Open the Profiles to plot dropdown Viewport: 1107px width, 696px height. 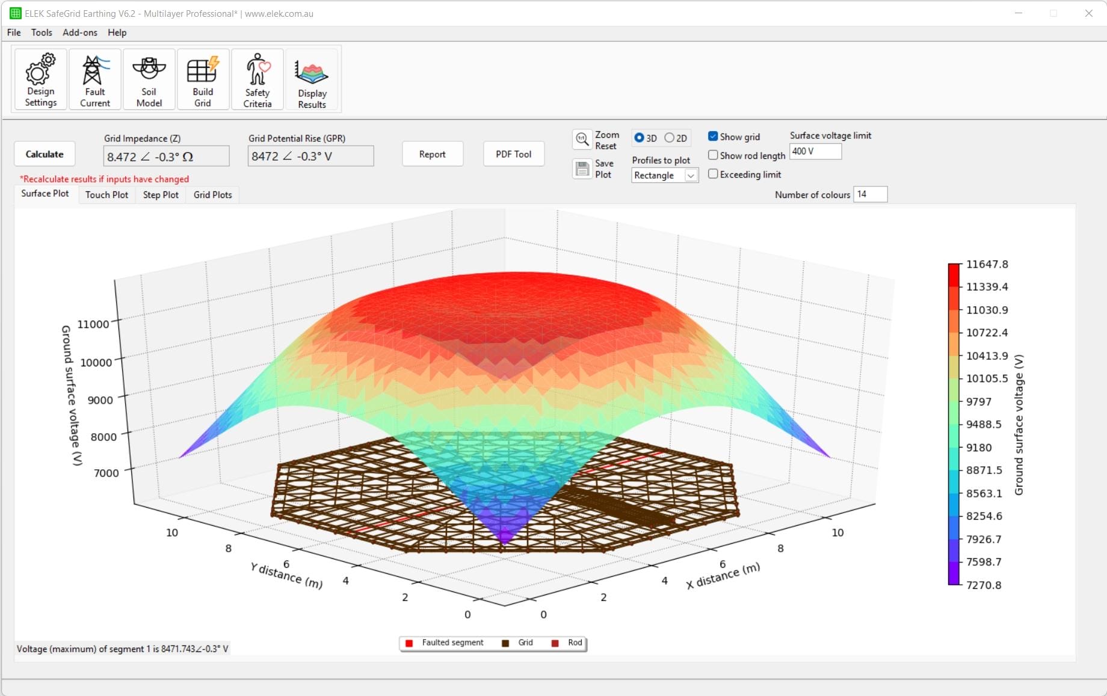point(691,175)
